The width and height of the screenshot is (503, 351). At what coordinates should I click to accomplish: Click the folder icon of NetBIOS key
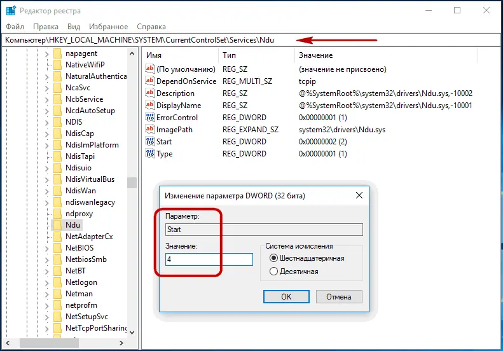pos(57,248)
